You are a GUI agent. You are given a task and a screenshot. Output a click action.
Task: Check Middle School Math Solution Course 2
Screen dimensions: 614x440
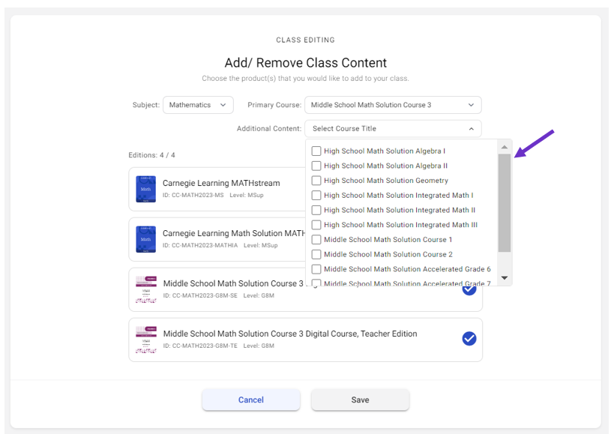[x=316, y=254]
